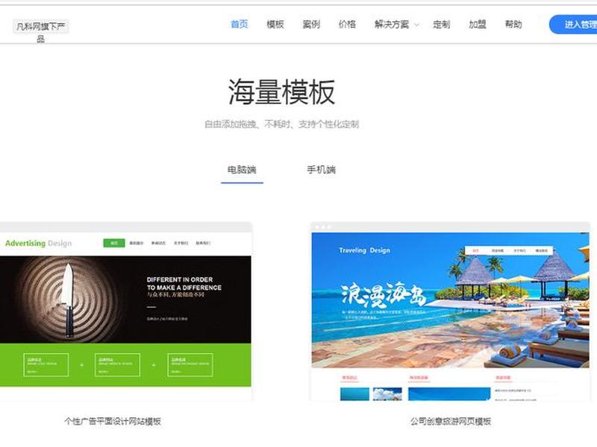Open the Traveling Design template thumbnail
Viewport: 597px width, 447px height.
coord(450,311)
